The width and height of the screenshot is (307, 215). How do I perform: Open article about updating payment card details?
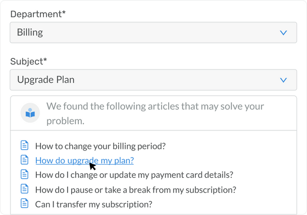pyautogui.click(x=134, y=175)
